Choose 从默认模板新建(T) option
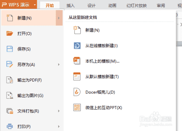This screenshot has height=131, width=182. (102, 76)
